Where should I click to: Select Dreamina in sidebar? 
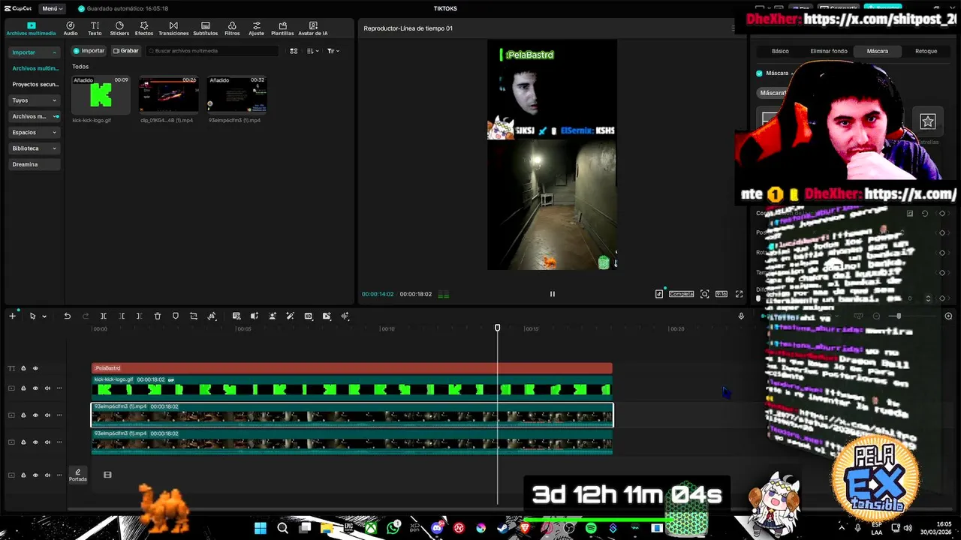click(35, 164)
